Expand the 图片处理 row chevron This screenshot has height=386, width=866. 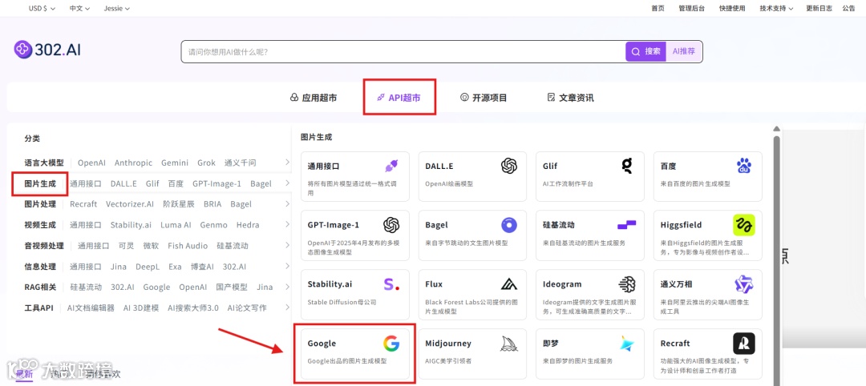click(287, 204)
